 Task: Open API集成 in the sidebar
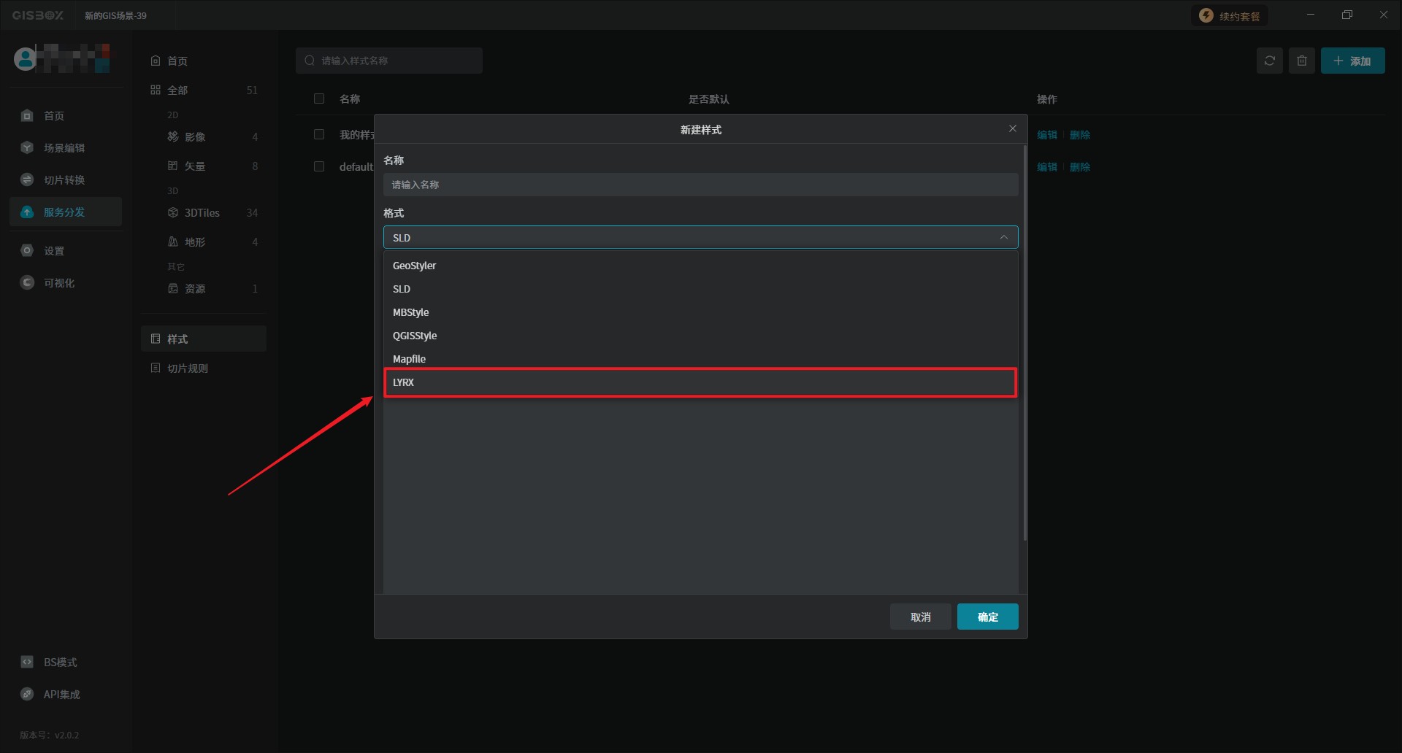pyautogui.click(x=61, y=695)
